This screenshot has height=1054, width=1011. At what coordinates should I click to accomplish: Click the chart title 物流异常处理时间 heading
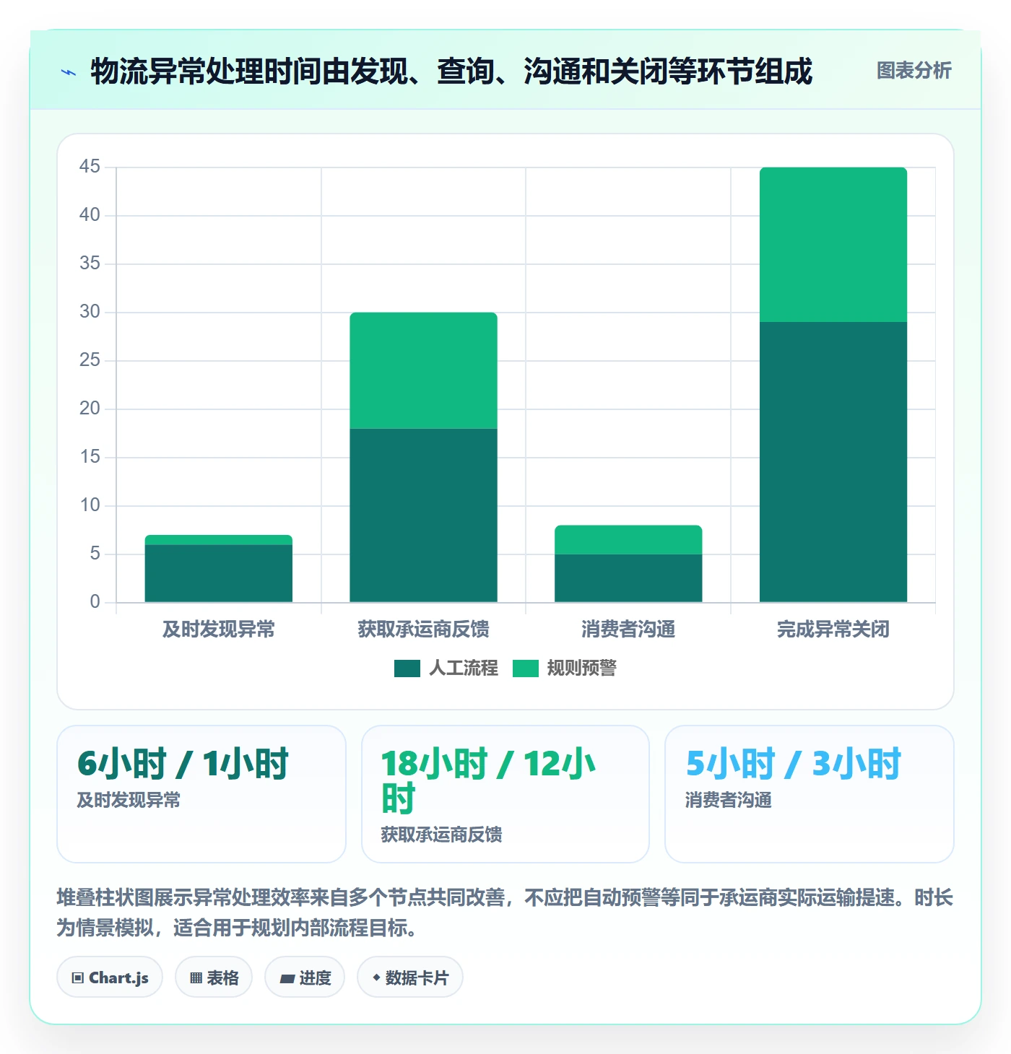point(451,71)
